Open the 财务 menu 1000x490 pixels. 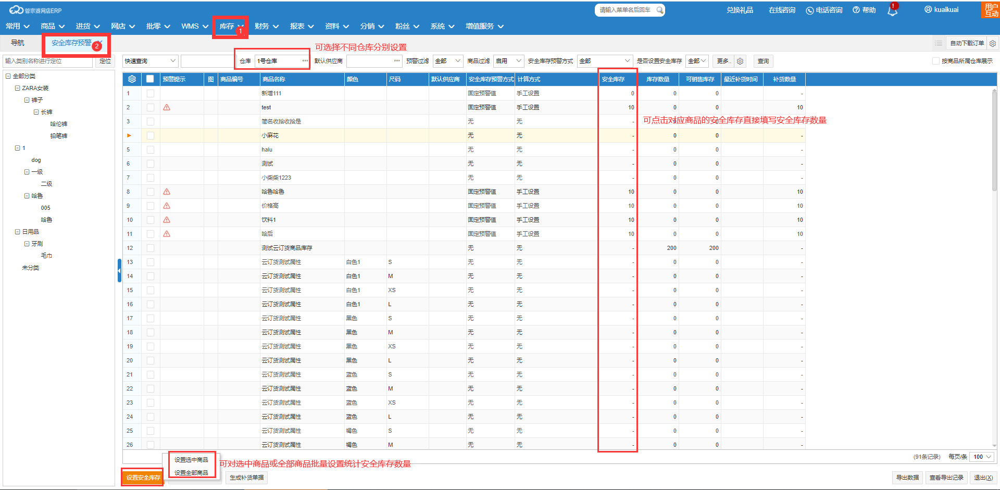pyautogui.click(x=267, y=26)
